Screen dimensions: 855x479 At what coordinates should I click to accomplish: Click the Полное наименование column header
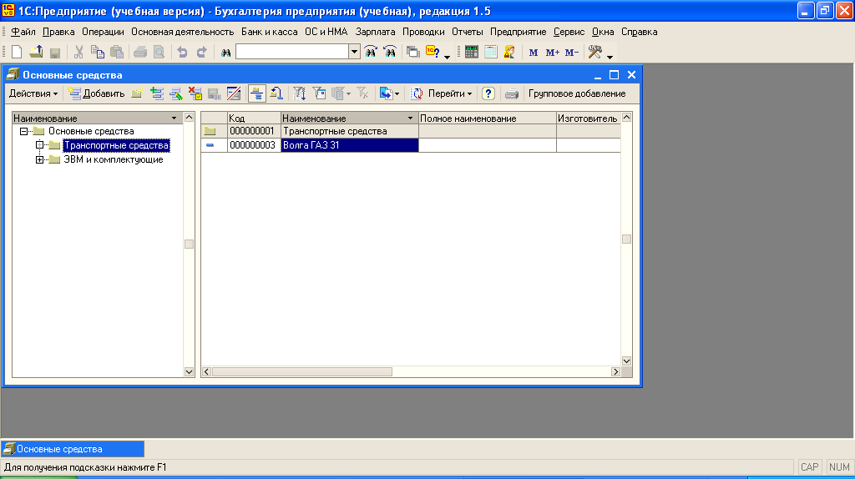pos(488,118)
